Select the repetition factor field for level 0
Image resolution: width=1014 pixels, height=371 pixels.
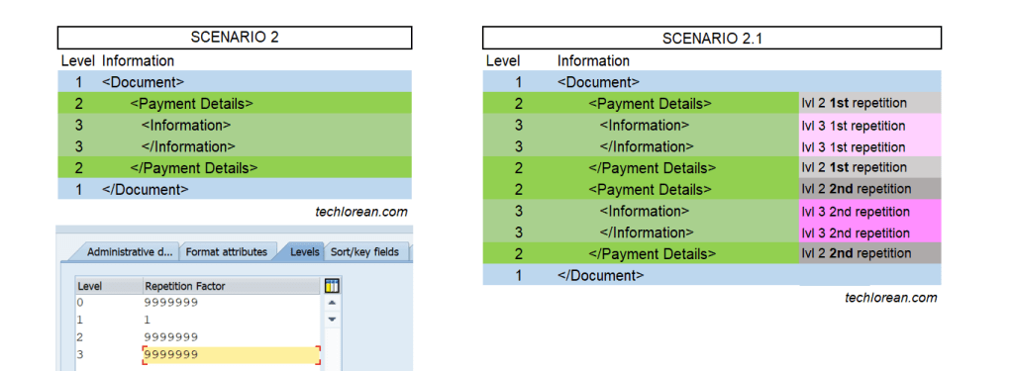point(232,303)
